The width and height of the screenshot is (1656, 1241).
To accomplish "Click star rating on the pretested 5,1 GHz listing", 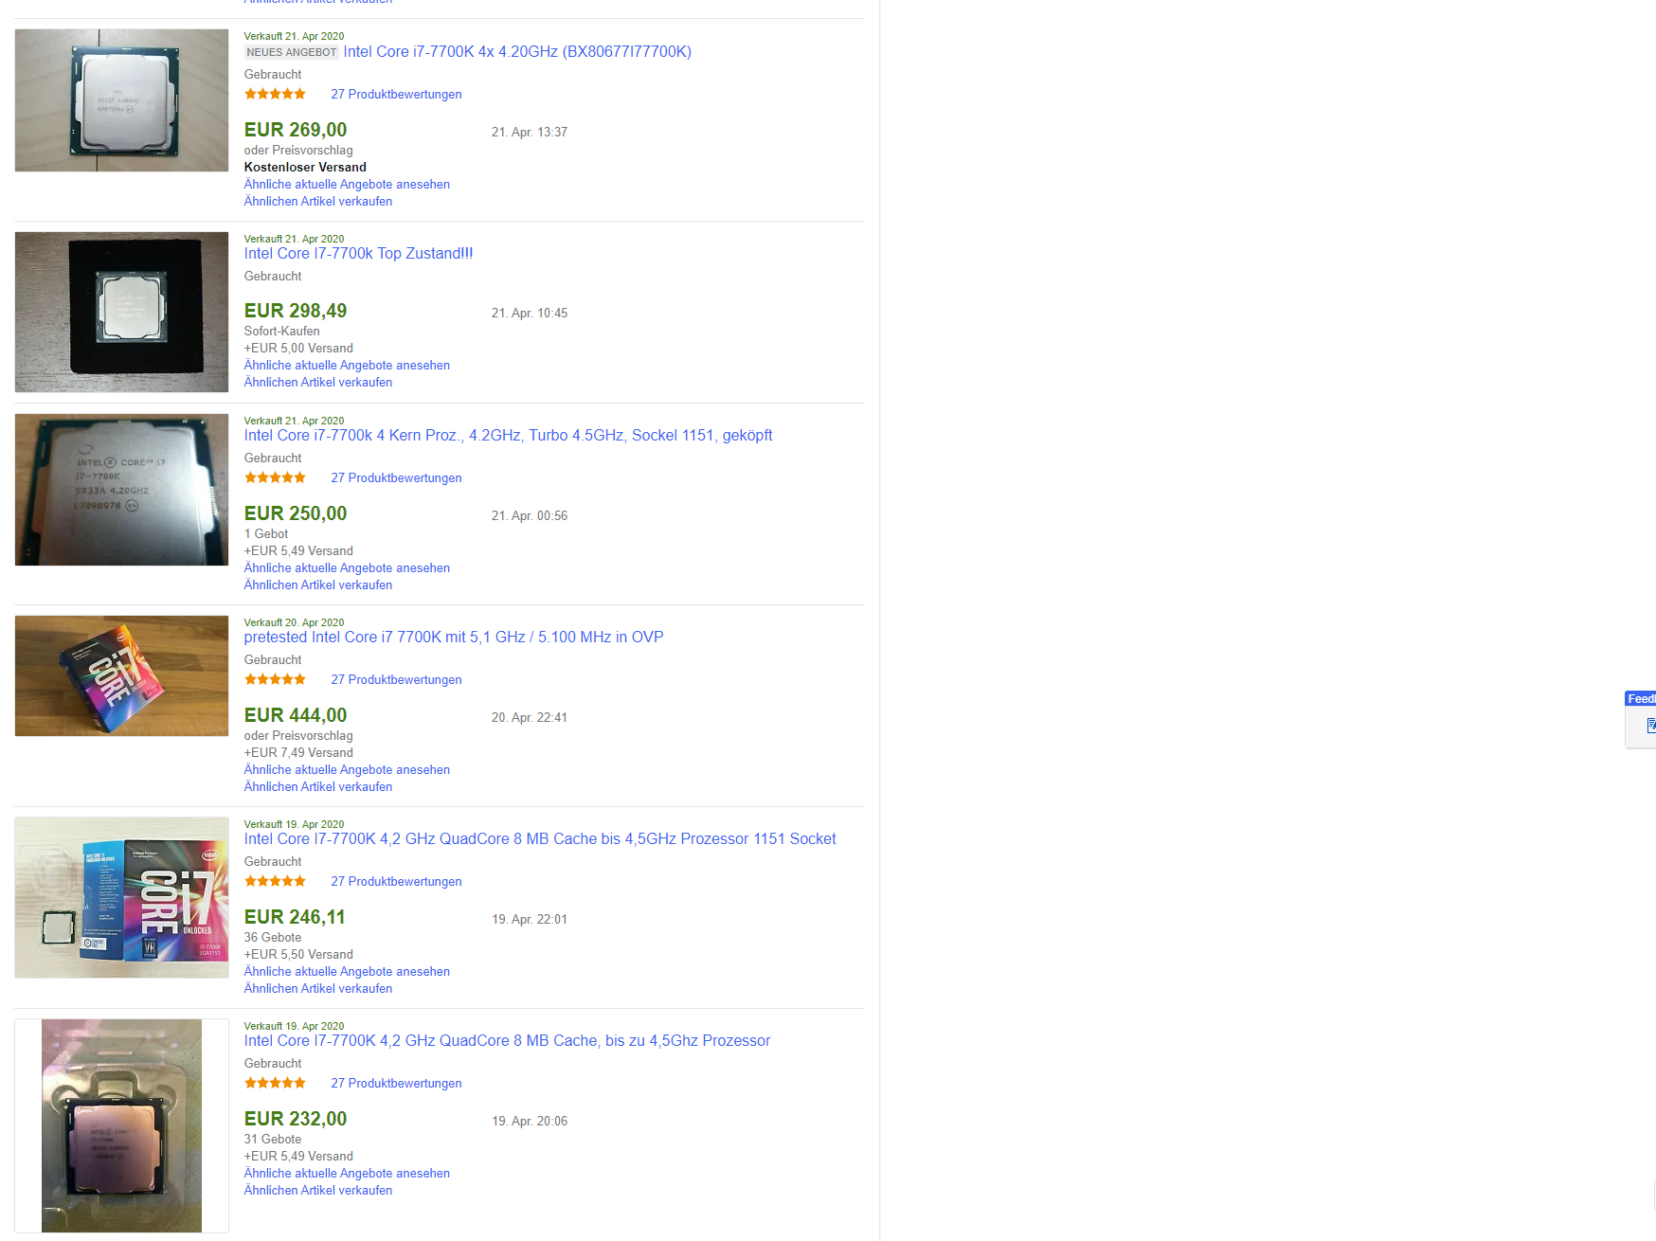I will coord(275,678).
